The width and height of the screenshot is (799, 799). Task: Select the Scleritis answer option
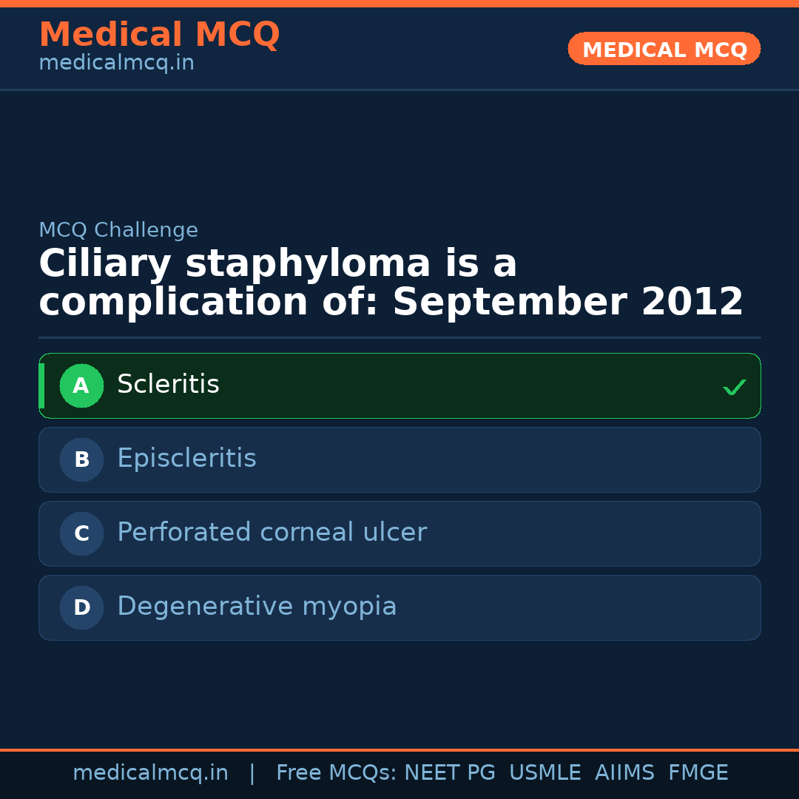point(399,385)
